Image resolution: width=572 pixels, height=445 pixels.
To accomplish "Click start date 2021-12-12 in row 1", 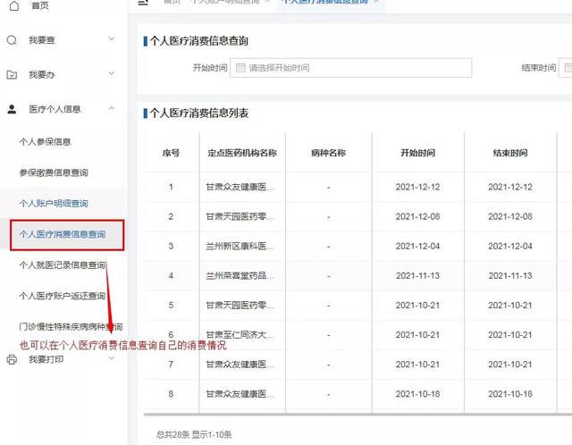I will [x=417, y=187].
